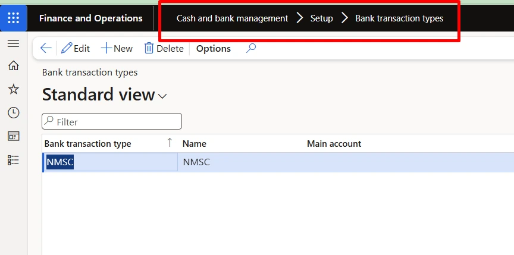514x255 pixels.
Task: Click Cash and bank management breadcrumb
Action: [232, 18]
